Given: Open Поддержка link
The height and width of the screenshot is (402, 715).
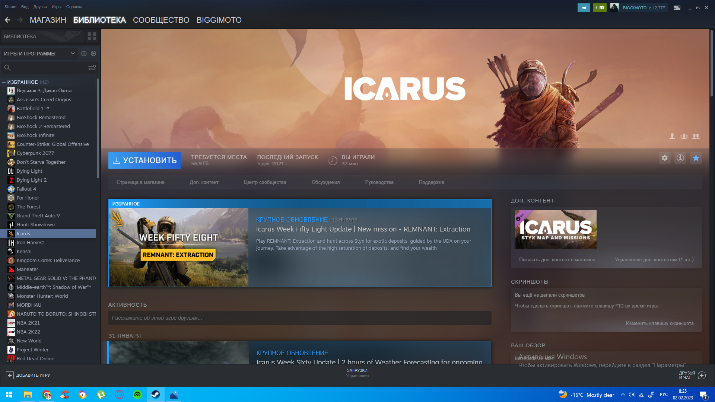Looking at the screenshot, I should [431, 182].
